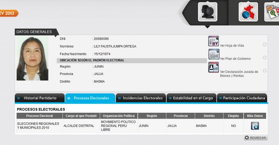Click the orange 2013 badge
The width and height of the screenshot is (279, 145).
pos(9,13)
